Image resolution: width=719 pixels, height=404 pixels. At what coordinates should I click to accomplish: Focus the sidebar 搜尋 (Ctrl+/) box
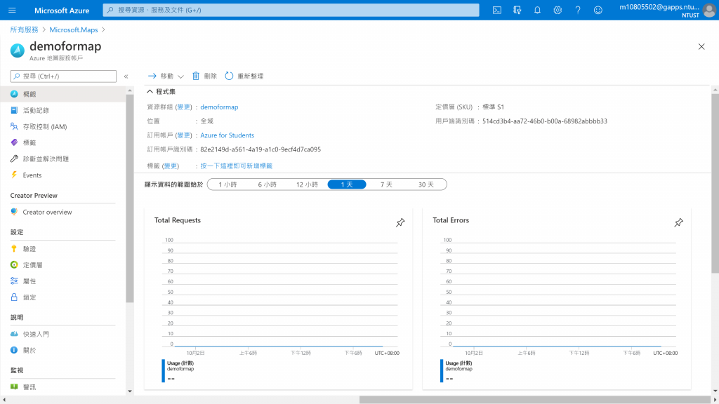pos(63,76)
